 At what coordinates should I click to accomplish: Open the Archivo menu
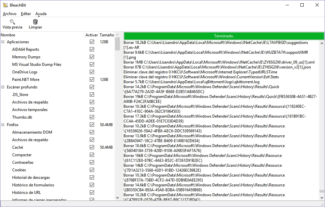(10, 14)
